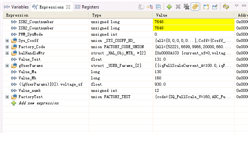Click value 0 of PWM_SysMode
The height and width of the screenshot is (147, 248).
[x=156, y=35]
